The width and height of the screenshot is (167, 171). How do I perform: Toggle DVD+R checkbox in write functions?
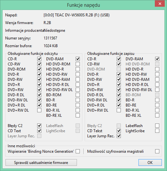119,84
